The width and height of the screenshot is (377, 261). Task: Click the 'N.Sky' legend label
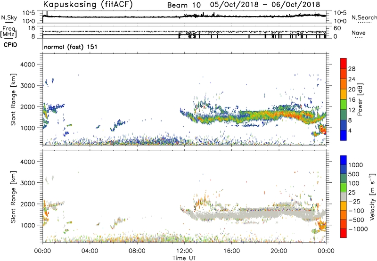click(9, 17)
